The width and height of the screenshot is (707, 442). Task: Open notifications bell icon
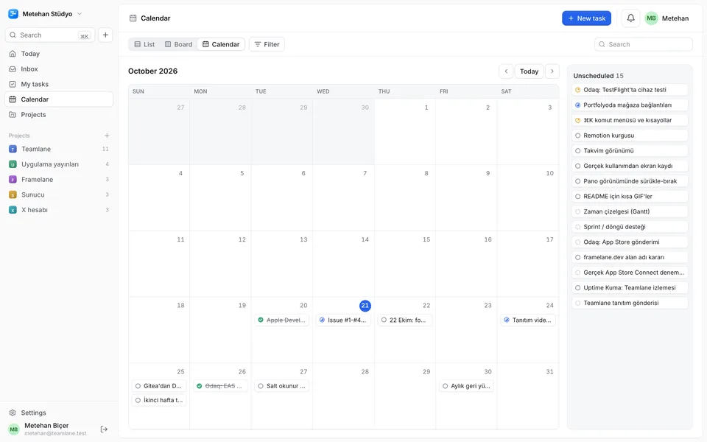(631, 18)
